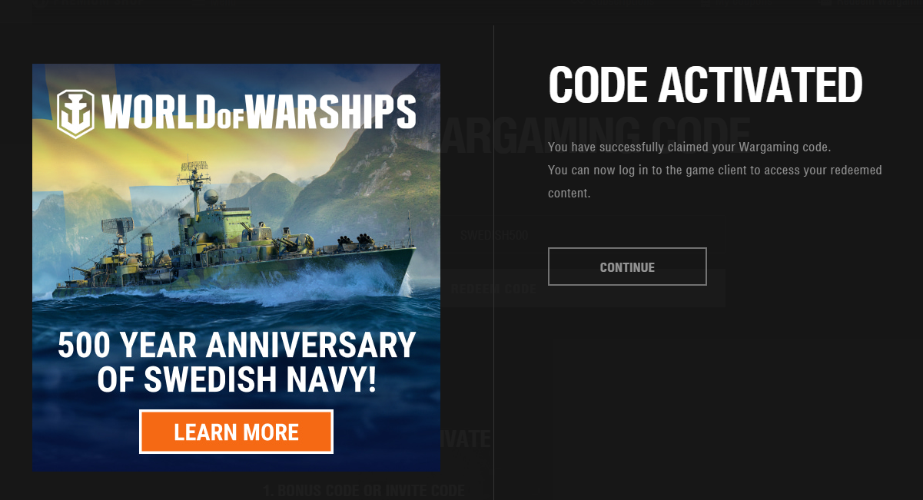Click the World of Warships anchor shield logo
Screen dimensions: 923x500
[75, 113]
